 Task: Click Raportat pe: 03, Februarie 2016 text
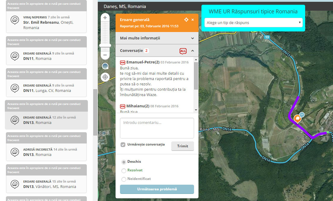(149, 26)
